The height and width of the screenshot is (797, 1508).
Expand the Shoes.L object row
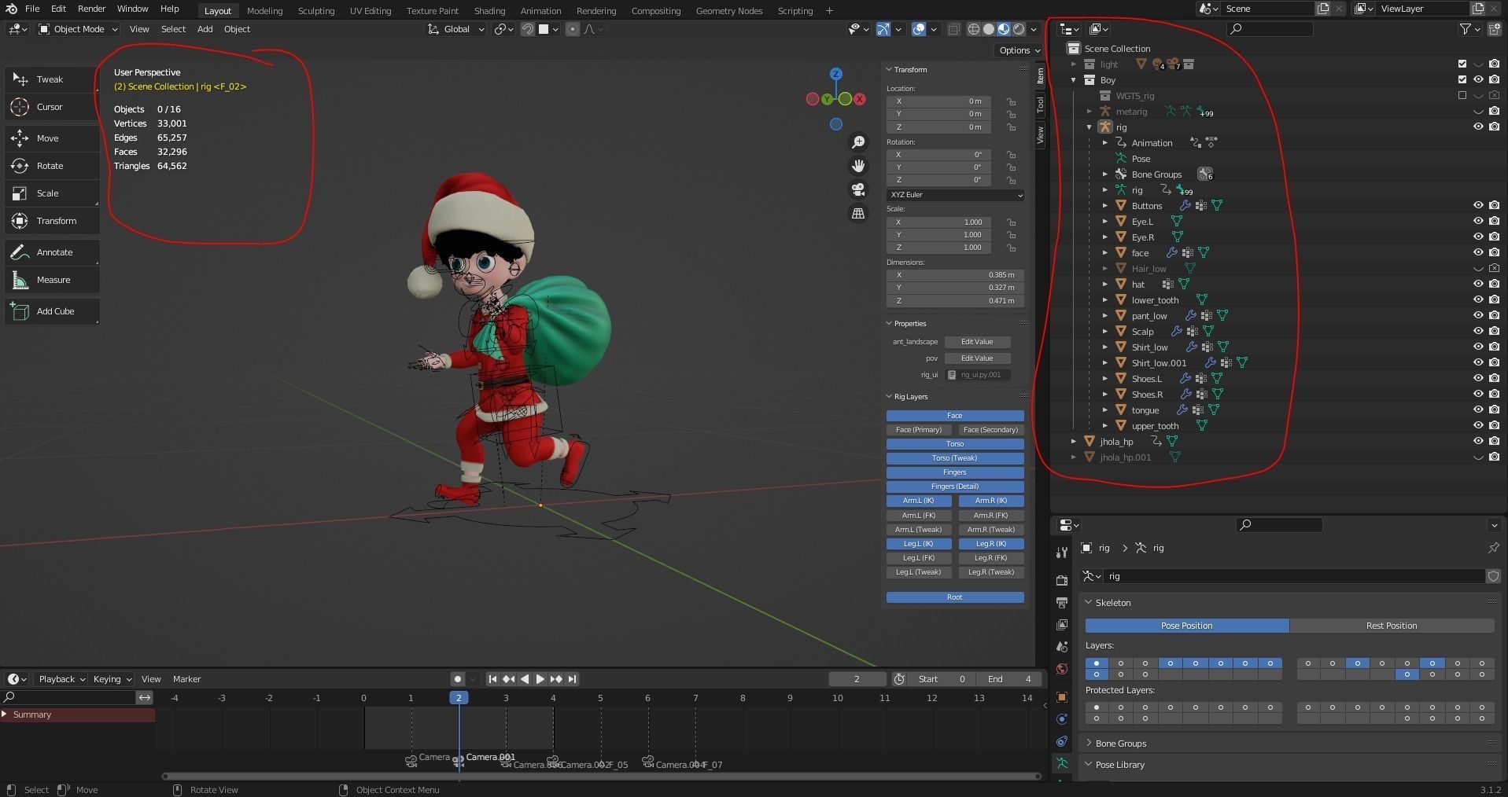[x=1105, y=379]
